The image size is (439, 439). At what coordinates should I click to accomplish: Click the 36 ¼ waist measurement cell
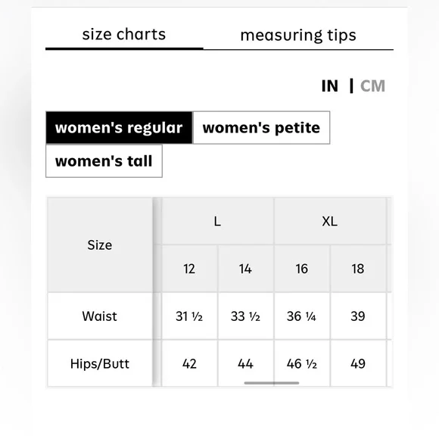[x=302, y=316]
